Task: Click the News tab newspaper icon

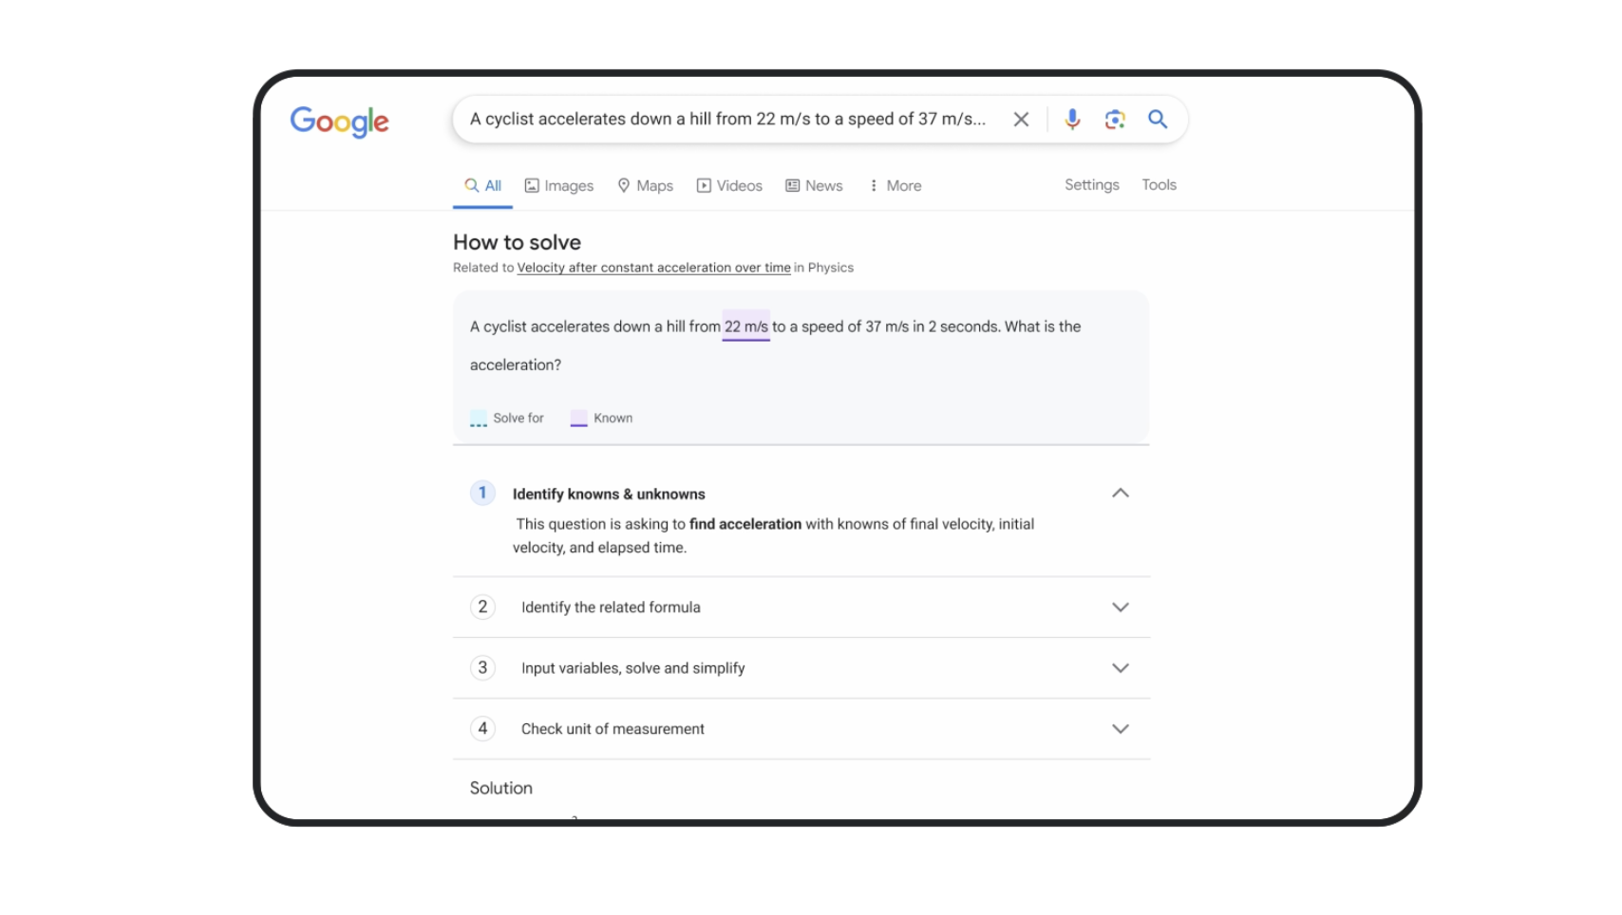Action: (792, 186)
